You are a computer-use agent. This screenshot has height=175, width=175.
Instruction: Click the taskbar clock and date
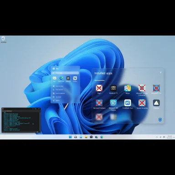[x=170, y=137]
